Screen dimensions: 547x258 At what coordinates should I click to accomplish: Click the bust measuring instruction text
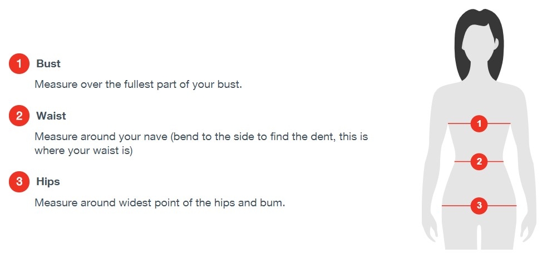point(138,86)
